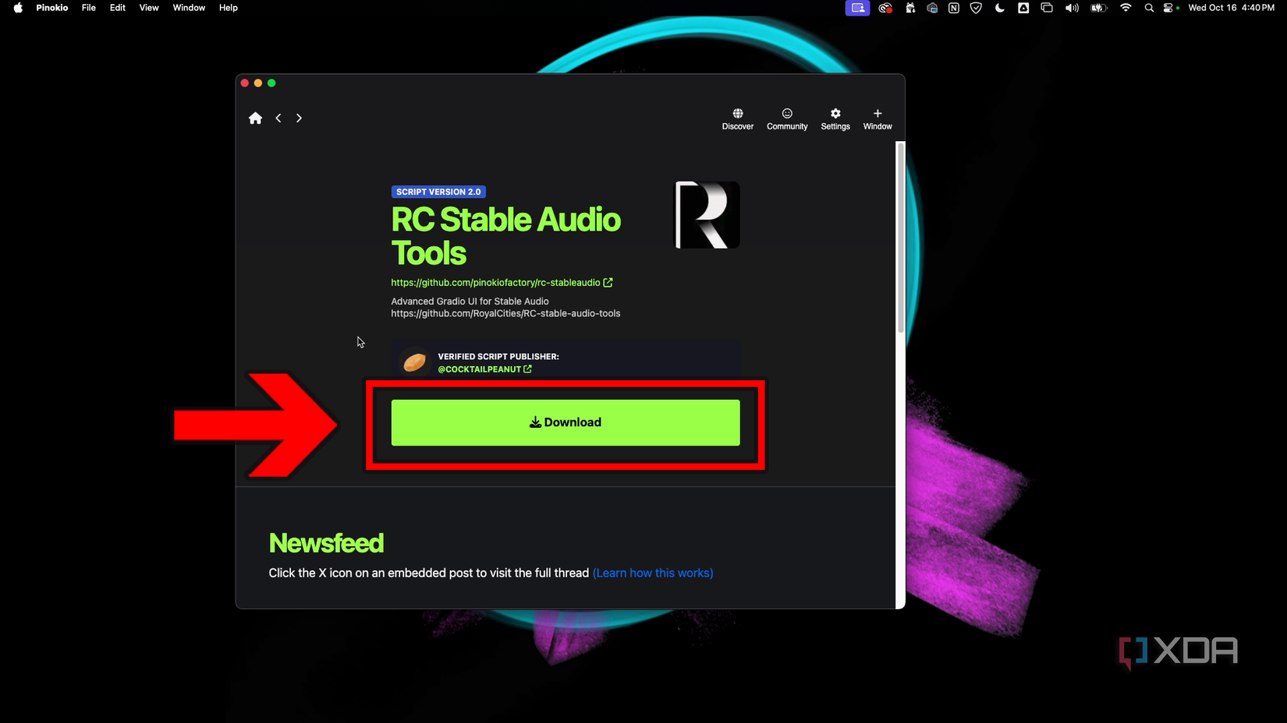Open Pinokio Settings gear
Viewport: 1287px width, 723px height.
[835, 119]
